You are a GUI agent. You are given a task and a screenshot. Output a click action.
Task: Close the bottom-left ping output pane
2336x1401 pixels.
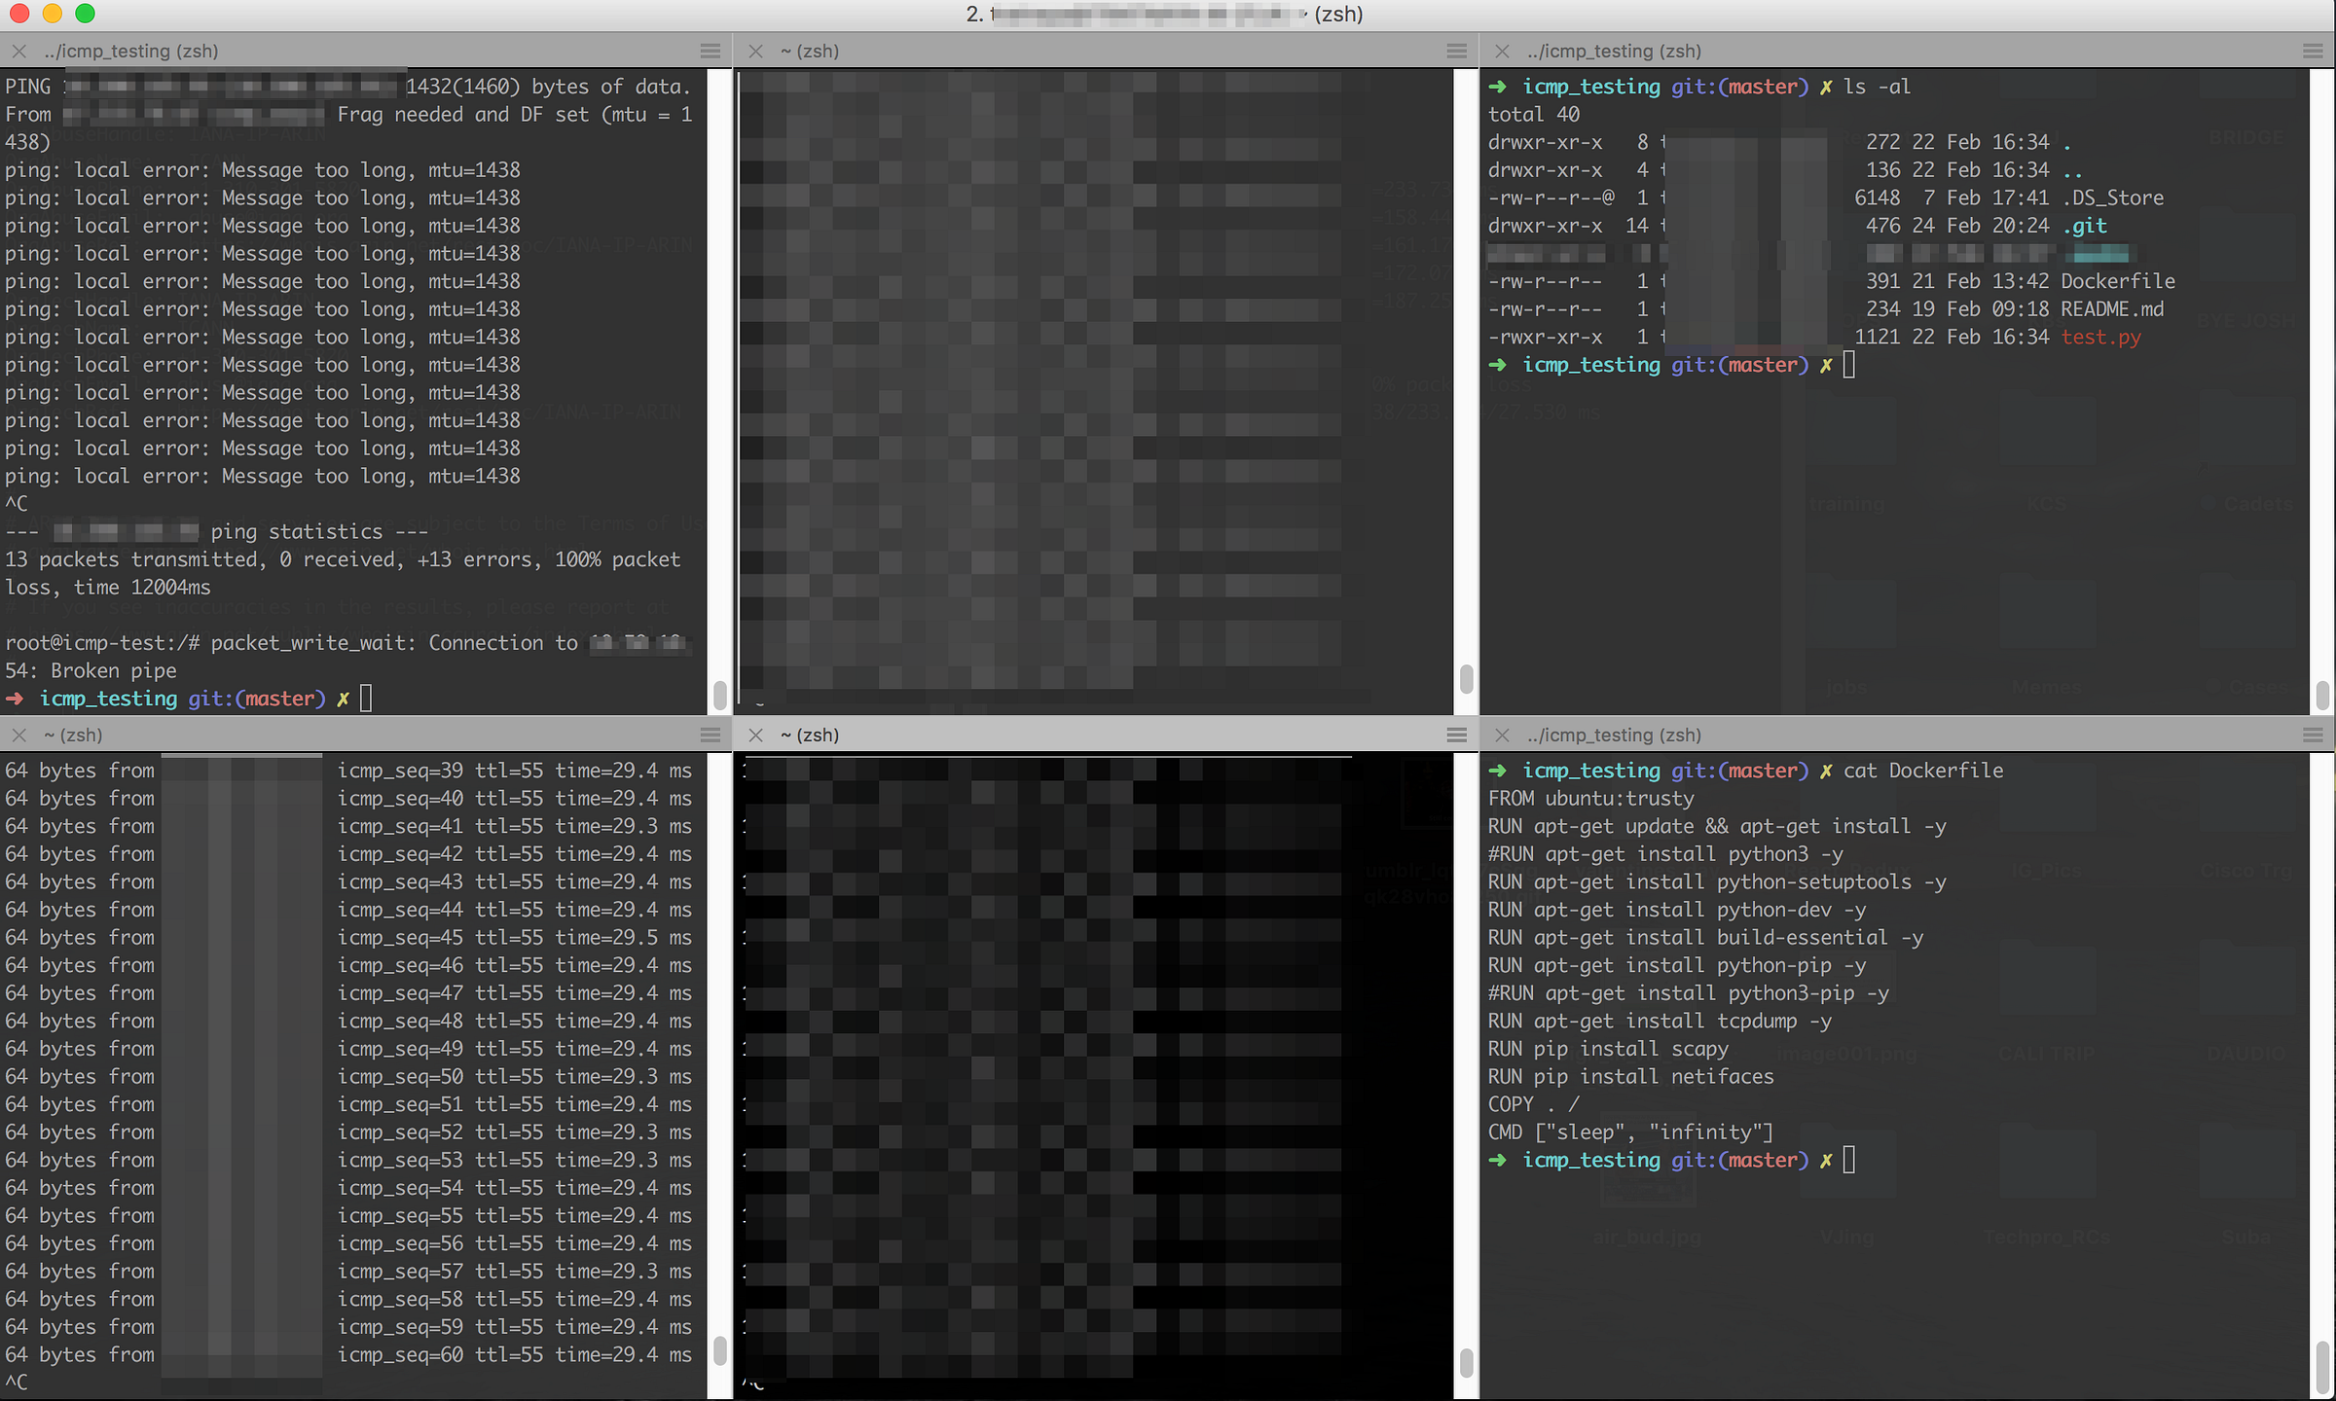pyautogui.click(x=18, y=735)
